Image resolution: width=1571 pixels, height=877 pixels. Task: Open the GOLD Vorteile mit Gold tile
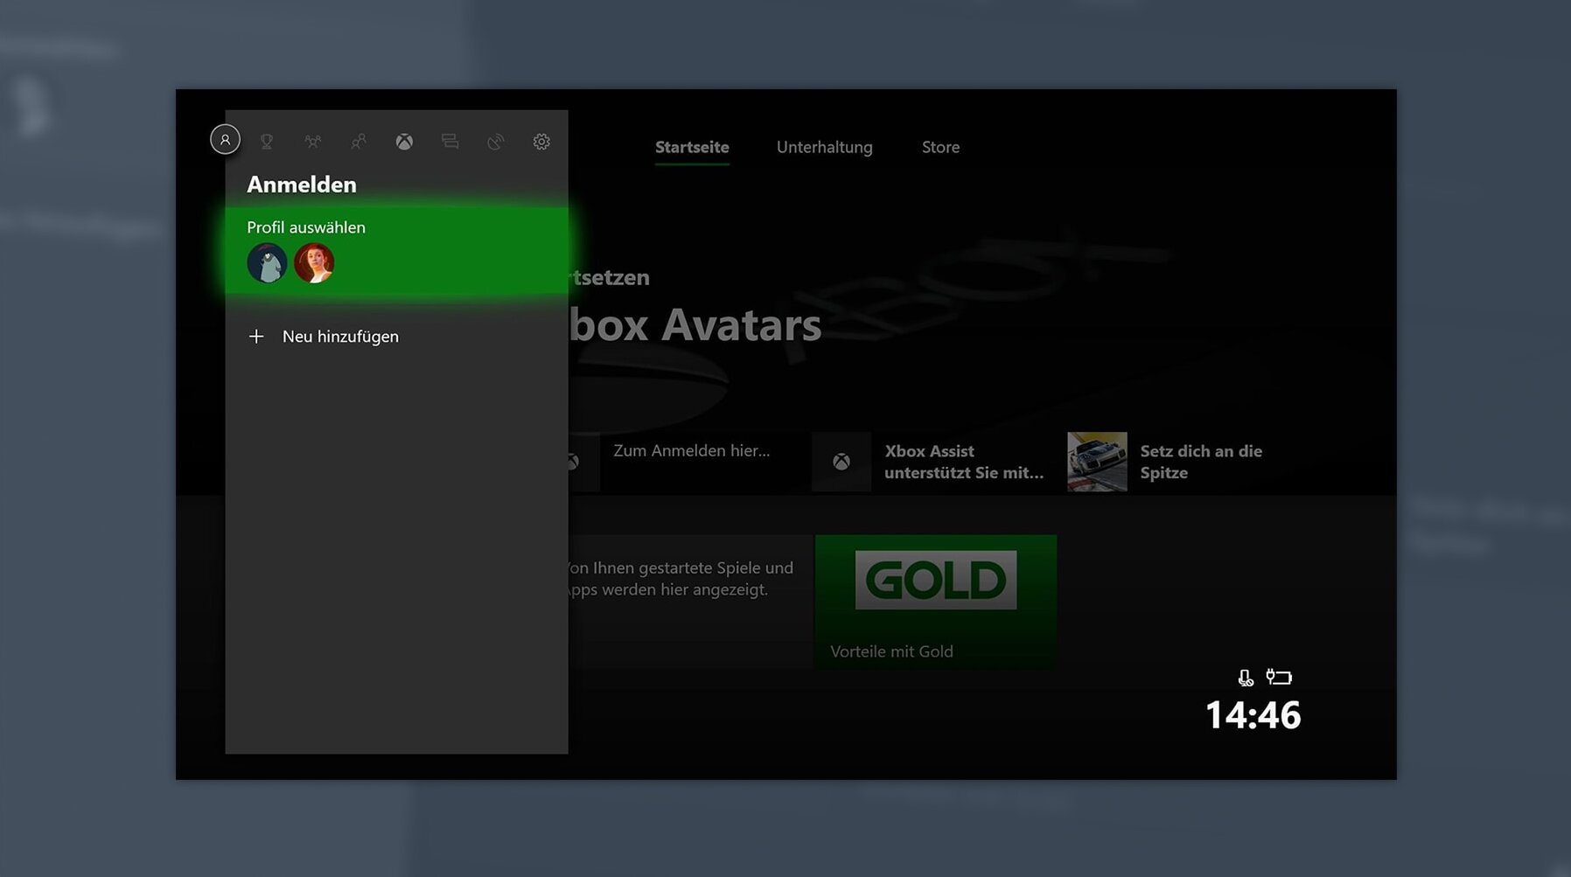pos(935,601)
